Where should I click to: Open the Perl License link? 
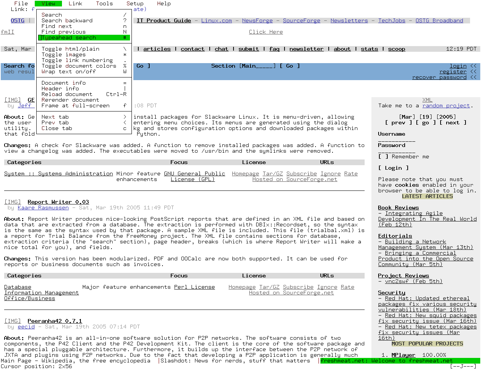[x=195, y=287]
